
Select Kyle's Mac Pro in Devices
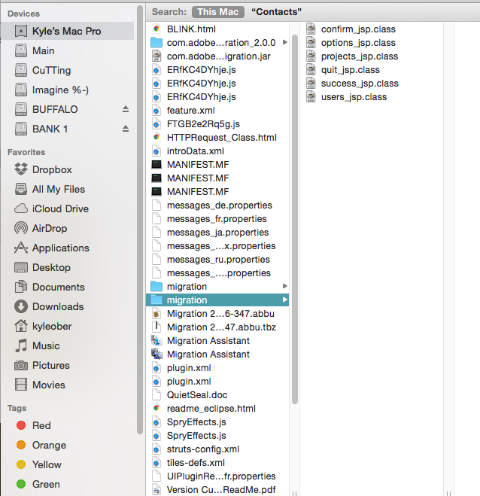[67, 31]
